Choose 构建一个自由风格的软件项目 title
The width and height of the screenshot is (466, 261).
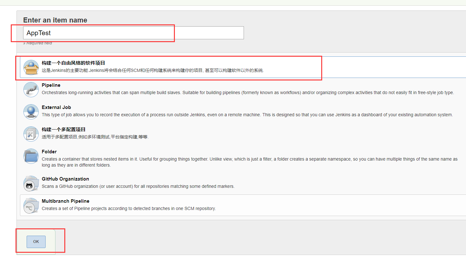coord(73,63)
